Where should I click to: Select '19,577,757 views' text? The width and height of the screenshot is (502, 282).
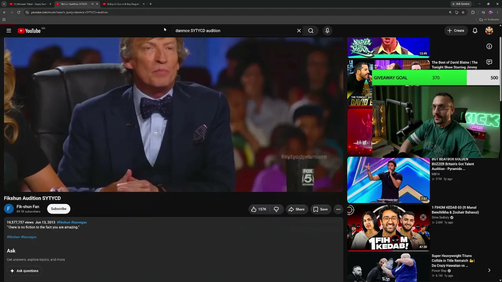click(20, 222)
